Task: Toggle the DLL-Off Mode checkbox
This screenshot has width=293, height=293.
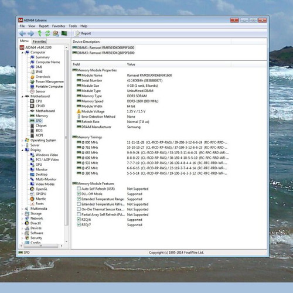Action: click(x=79, y=194)
